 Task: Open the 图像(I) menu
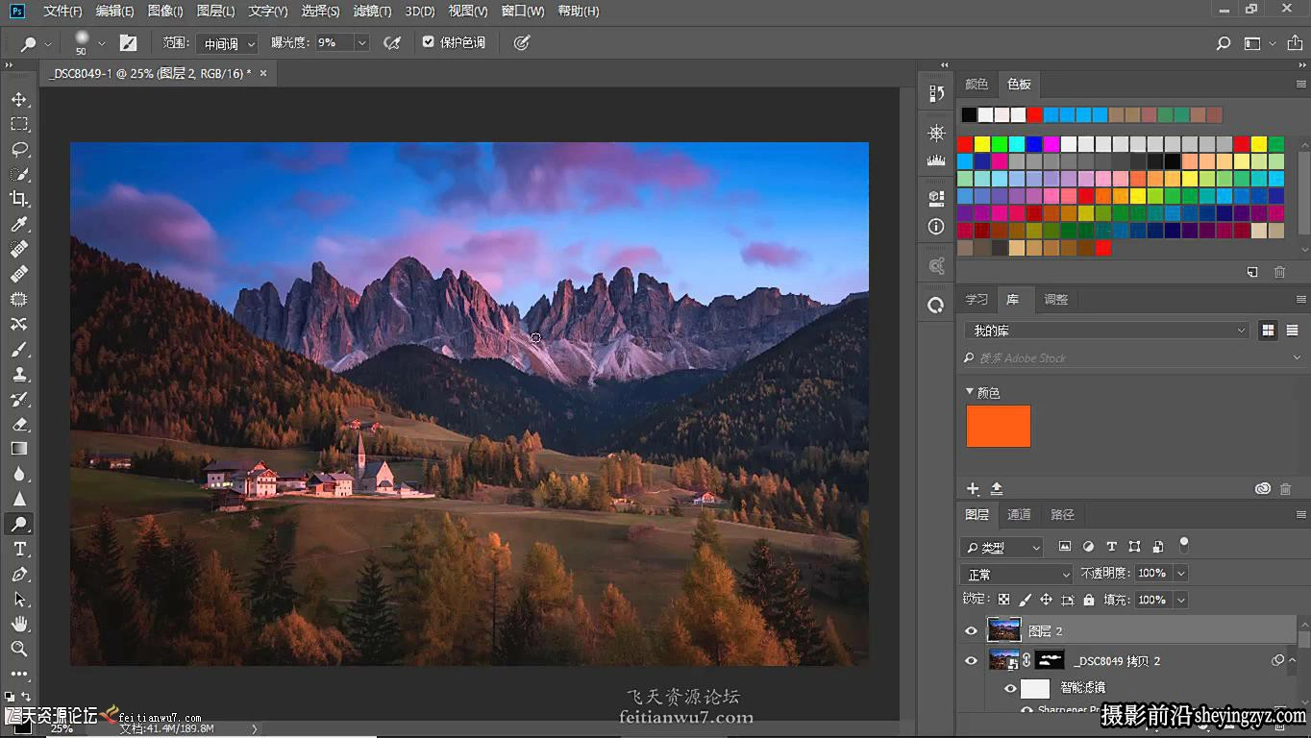[165, 12]
